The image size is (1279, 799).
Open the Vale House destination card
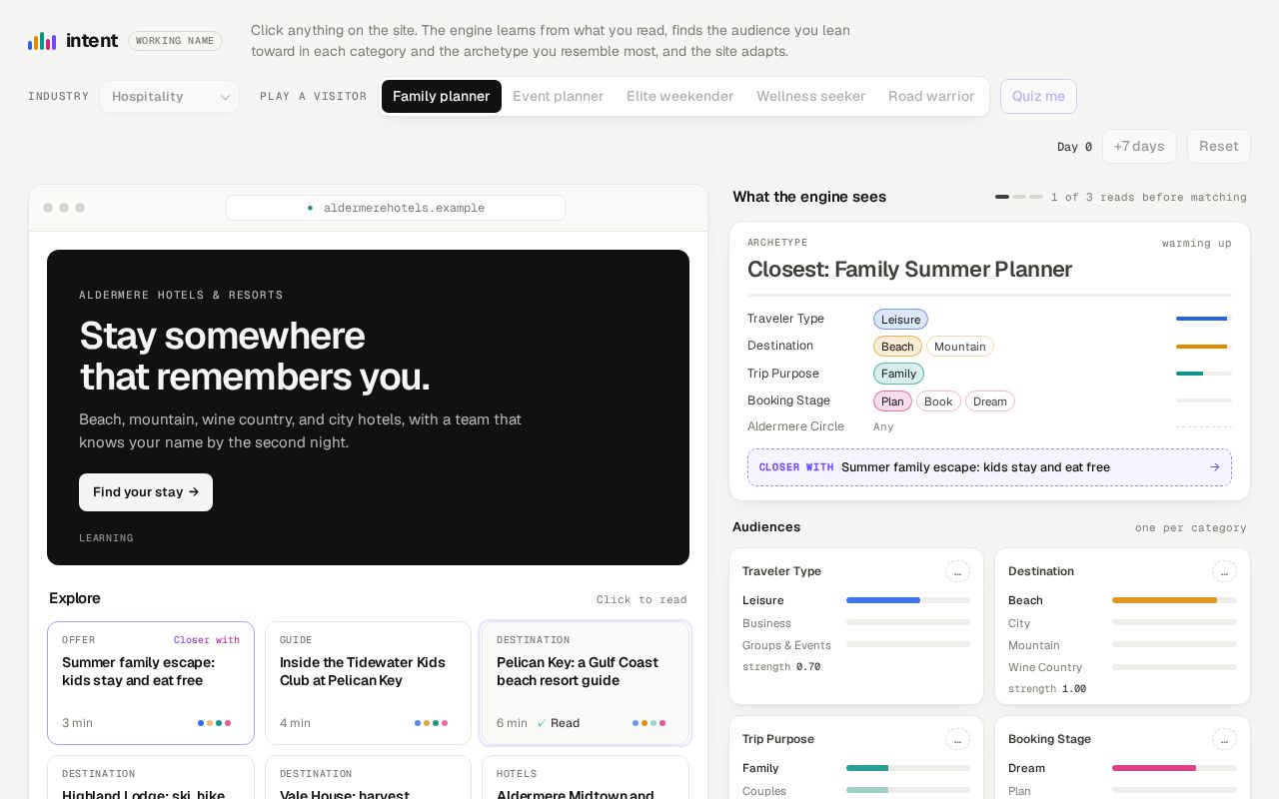point(368,777)
